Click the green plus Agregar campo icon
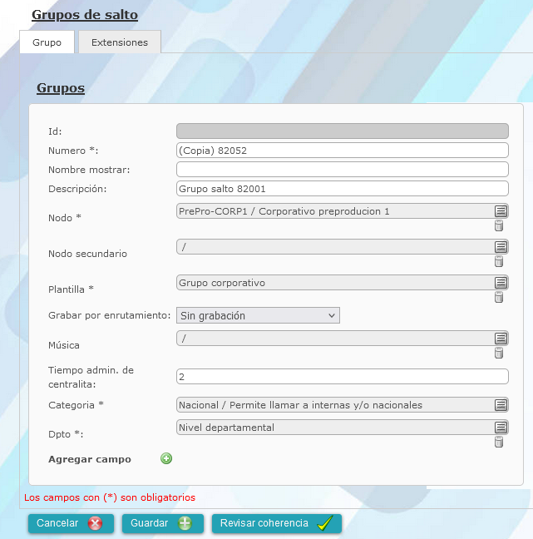Image resolution: width=533 pixels, height=539 pixels. click(166, 458)
